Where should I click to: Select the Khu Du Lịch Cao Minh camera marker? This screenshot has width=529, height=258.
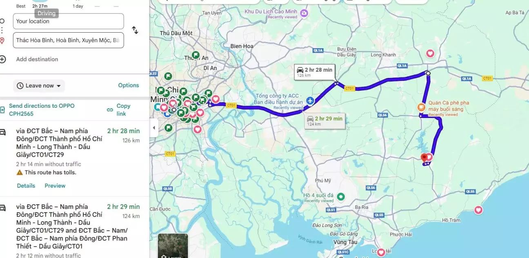[x=304, y=13]
